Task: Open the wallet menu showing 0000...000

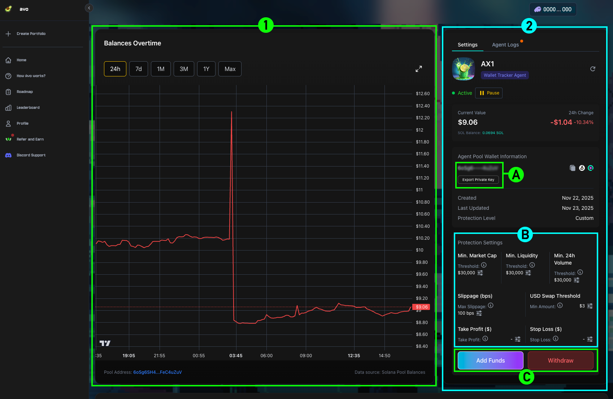Action: pos(553,9)
